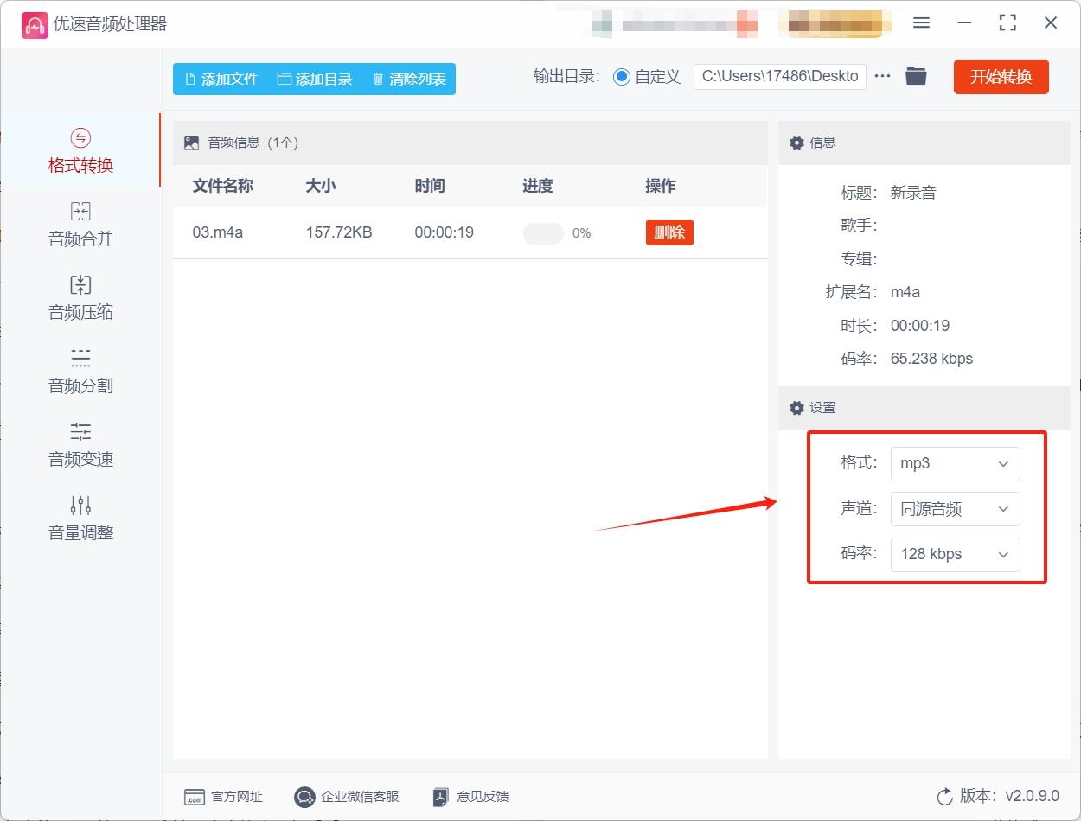
Task: Click the 开始转换 button
Action: click(1001, 76)
